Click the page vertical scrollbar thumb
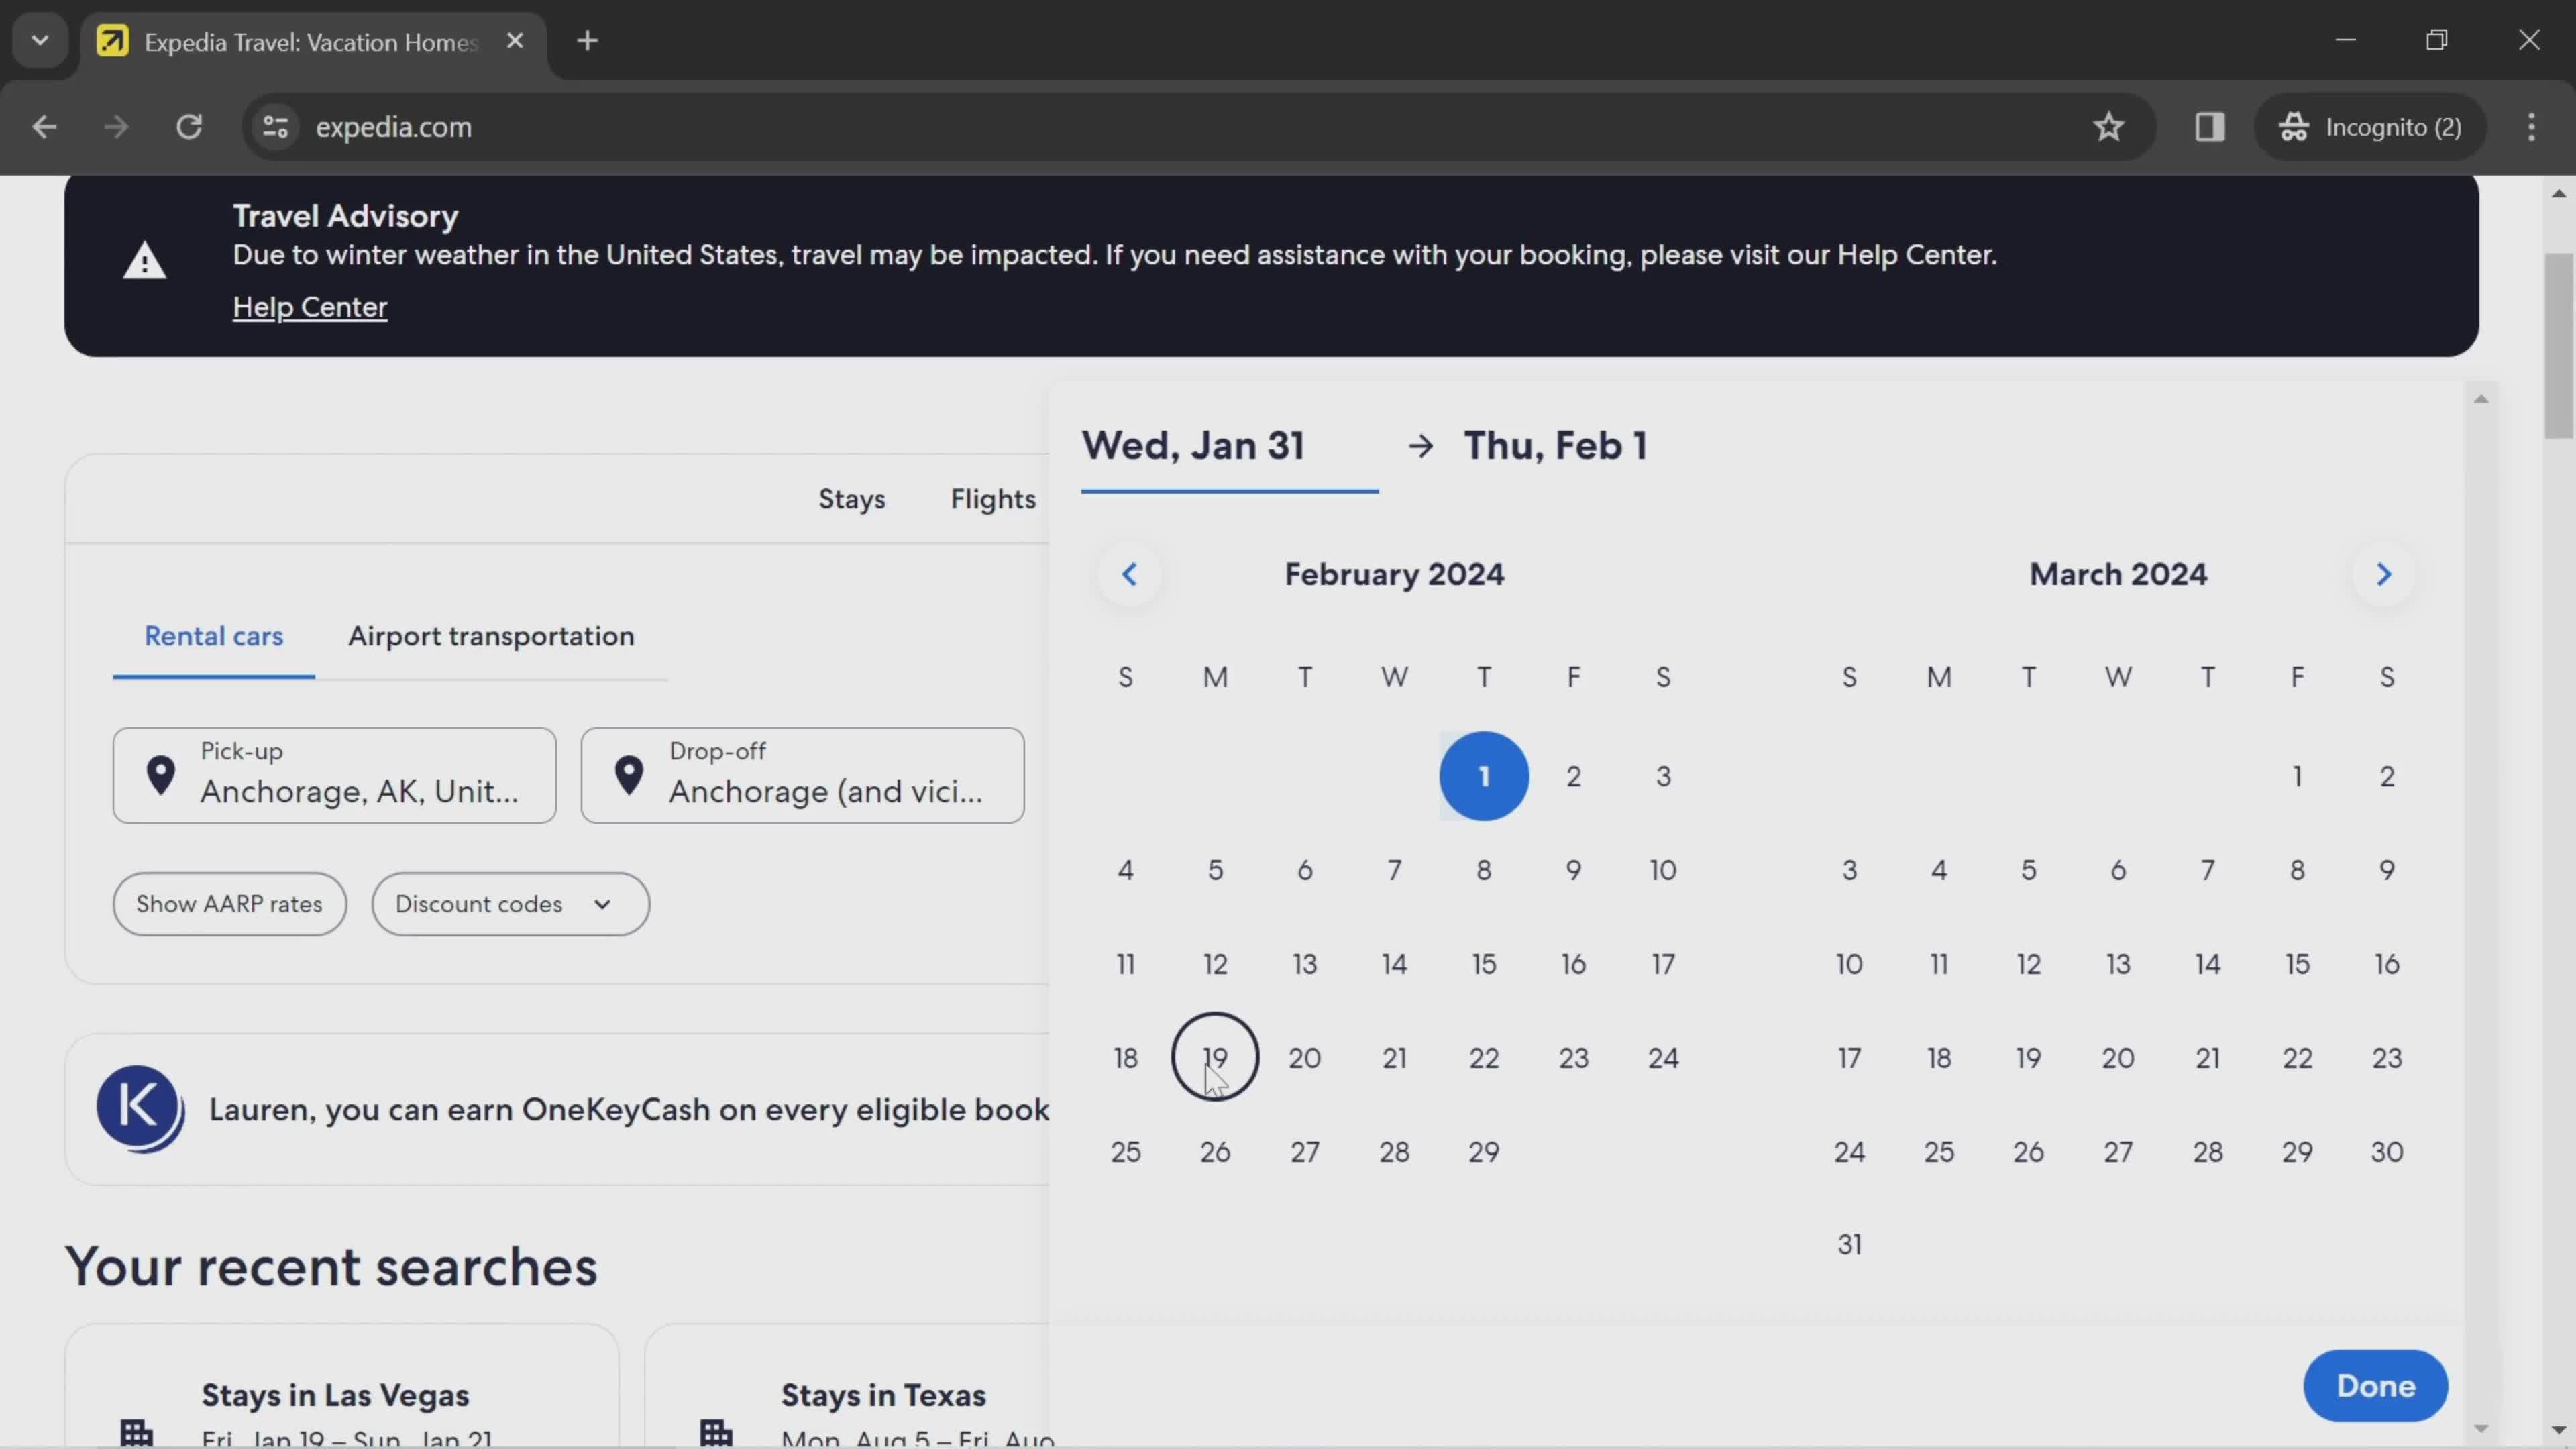2576x1449 pixels. (x=2559, y=346)
